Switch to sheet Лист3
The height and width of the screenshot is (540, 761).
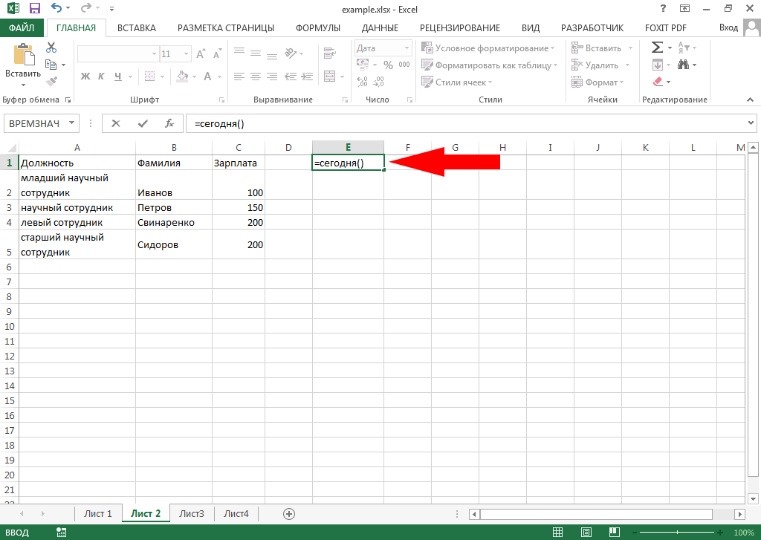[191, 513]
